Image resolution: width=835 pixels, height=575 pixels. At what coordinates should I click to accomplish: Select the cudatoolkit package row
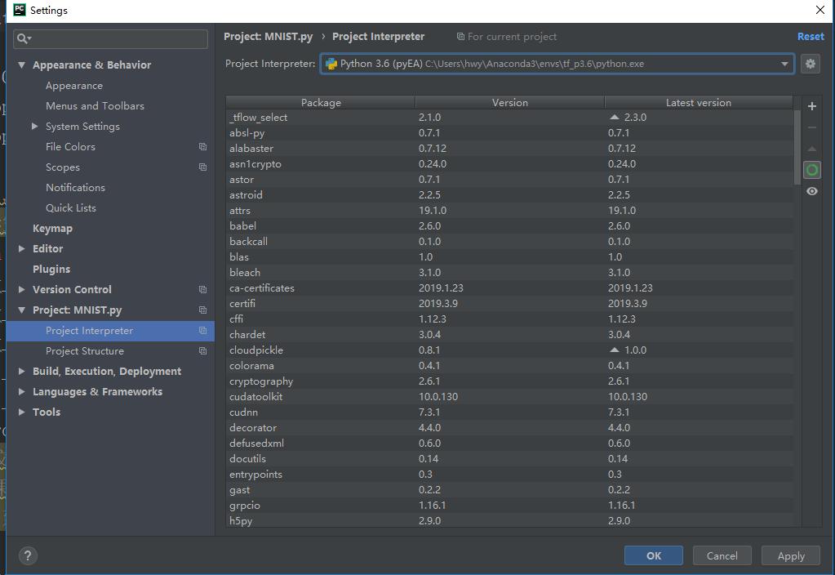[x=509, y=396]
